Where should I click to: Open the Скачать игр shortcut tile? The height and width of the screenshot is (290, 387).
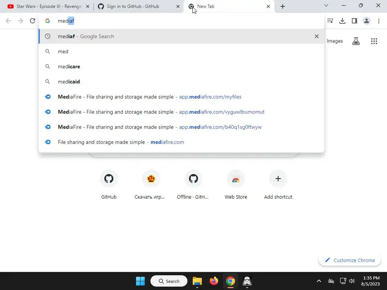pyautogui.click(x=151, y=184)
